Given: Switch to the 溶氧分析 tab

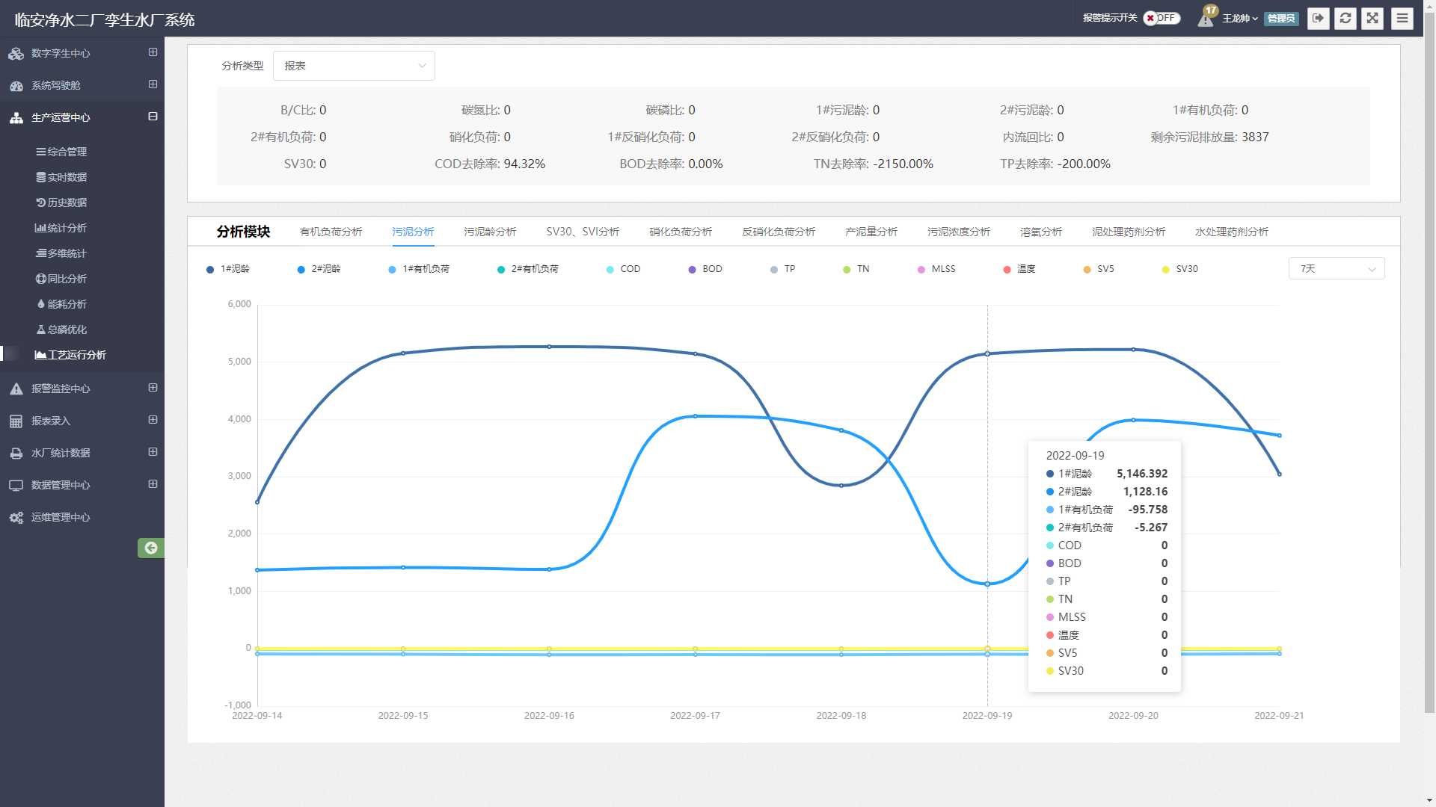Looking at the screenshot, I should (1040, 232).
